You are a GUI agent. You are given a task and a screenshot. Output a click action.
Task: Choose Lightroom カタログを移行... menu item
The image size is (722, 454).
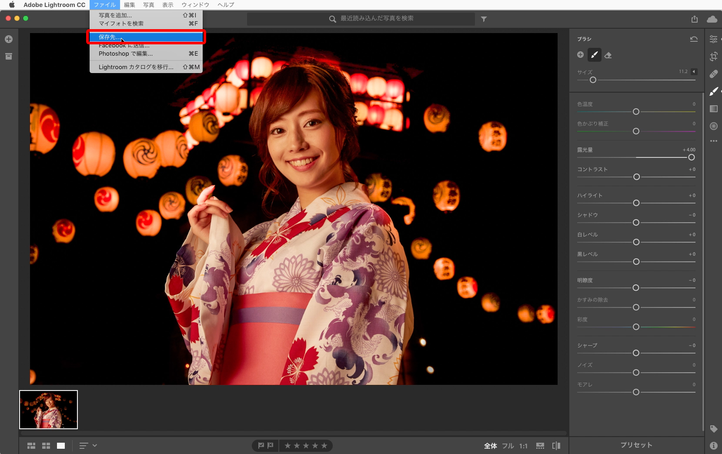click(146, 67)
